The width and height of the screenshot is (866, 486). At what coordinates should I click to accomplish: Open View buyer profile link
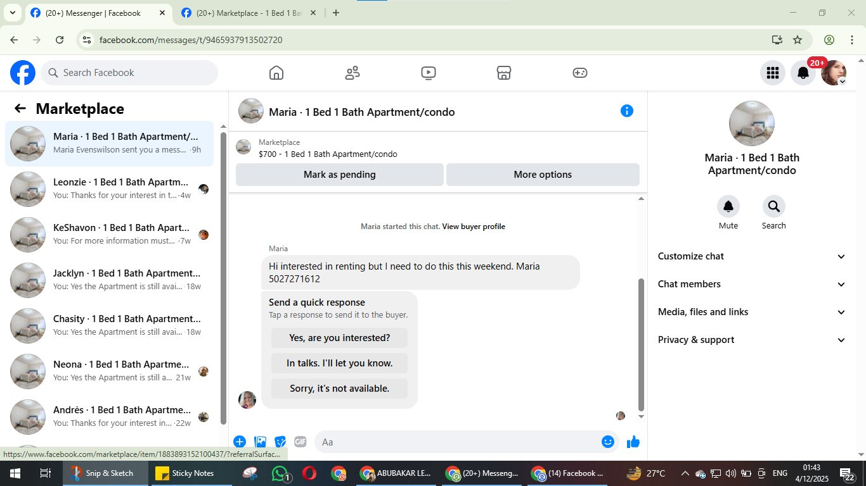(474, 227)
